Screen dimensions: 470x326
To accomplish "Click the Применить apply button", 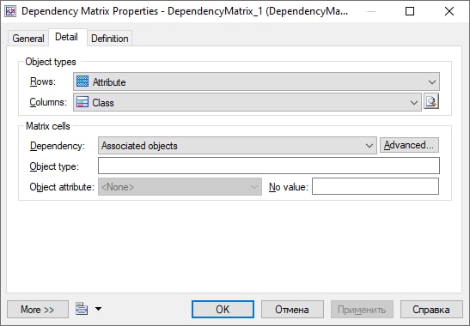I will tap(362, 309).
